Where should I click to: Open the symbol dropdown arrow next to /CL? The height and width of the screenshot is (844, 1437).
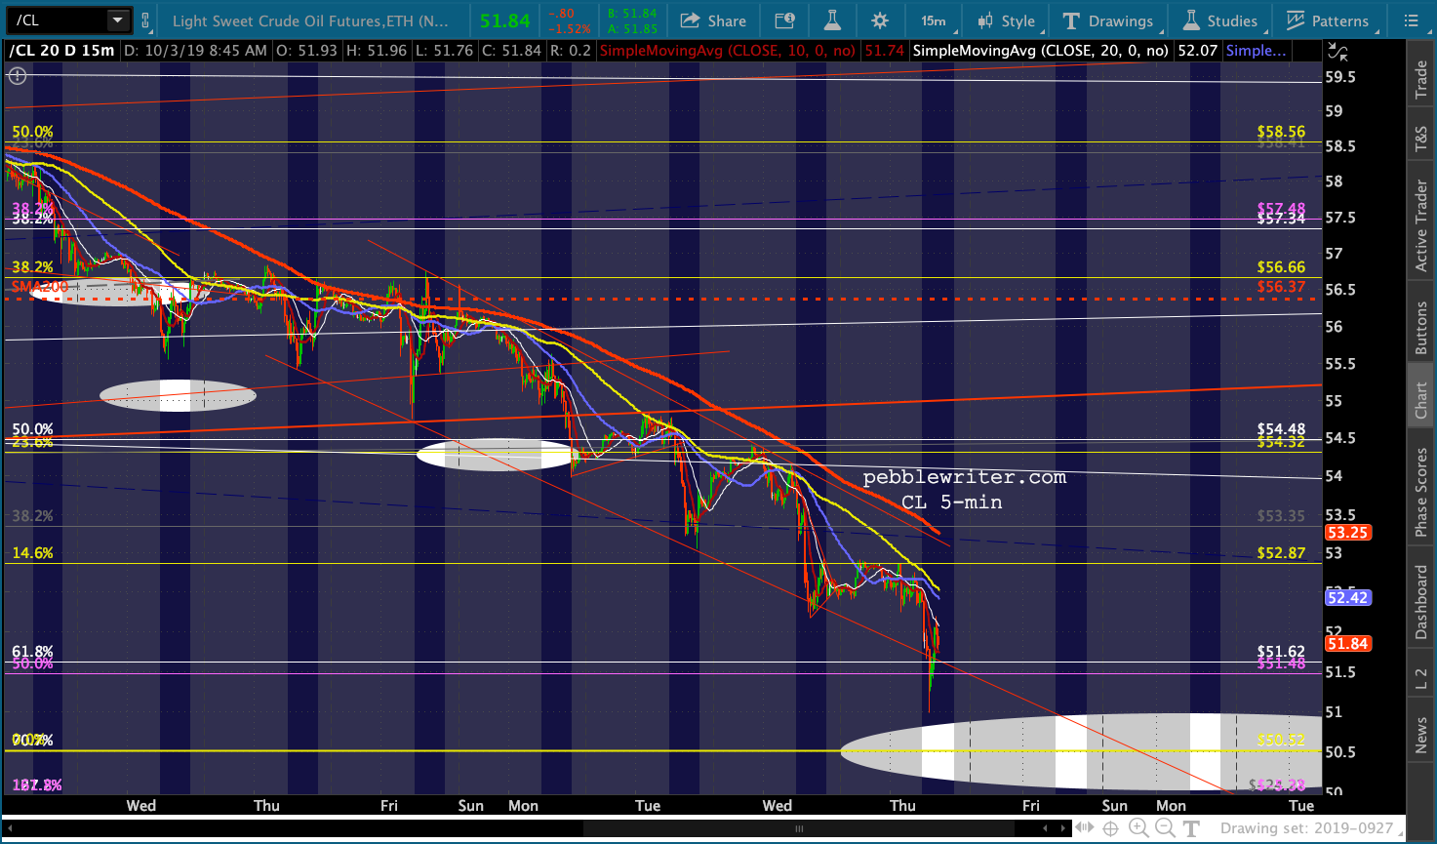[118, 20]
